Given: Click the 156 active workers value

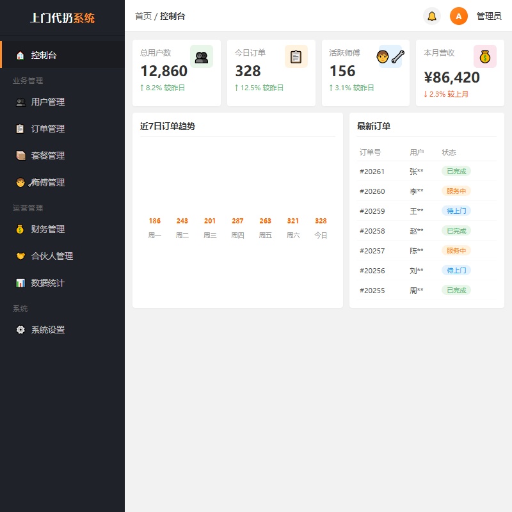Looking at the screenshot, I should coord(342,71).
